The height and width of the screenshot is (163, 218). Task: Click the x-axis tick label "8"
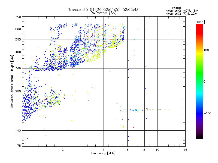tap(144, 150)
